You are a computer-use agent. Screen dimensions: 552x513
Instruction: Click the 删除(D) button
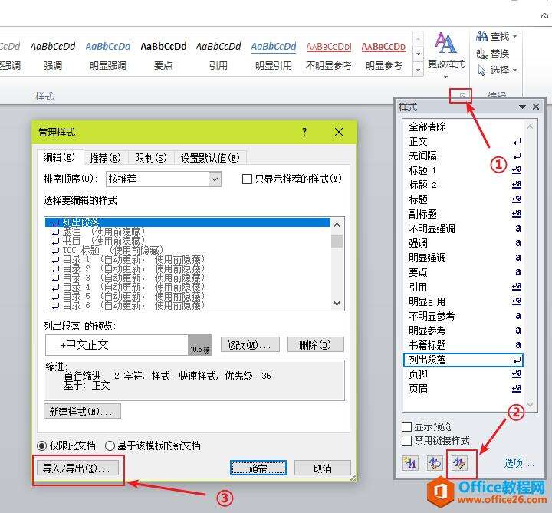315,344
